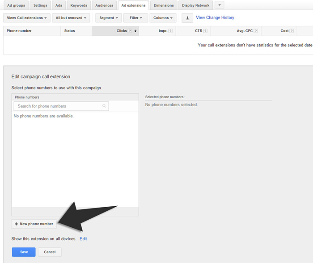
Task: Click the CTR column help icon
Action: [205, 31]
